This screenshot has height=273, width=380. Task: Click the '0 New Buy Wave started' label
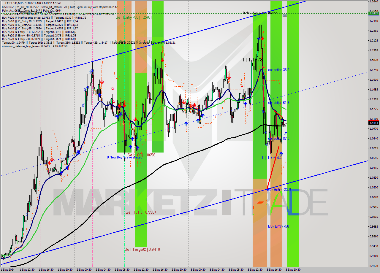pos(125,157)
